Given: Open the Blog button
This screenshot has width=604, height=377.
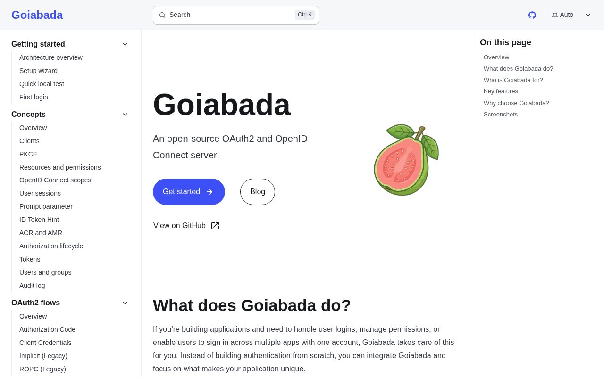Looking at the screenshot, I should click(258, 192).
